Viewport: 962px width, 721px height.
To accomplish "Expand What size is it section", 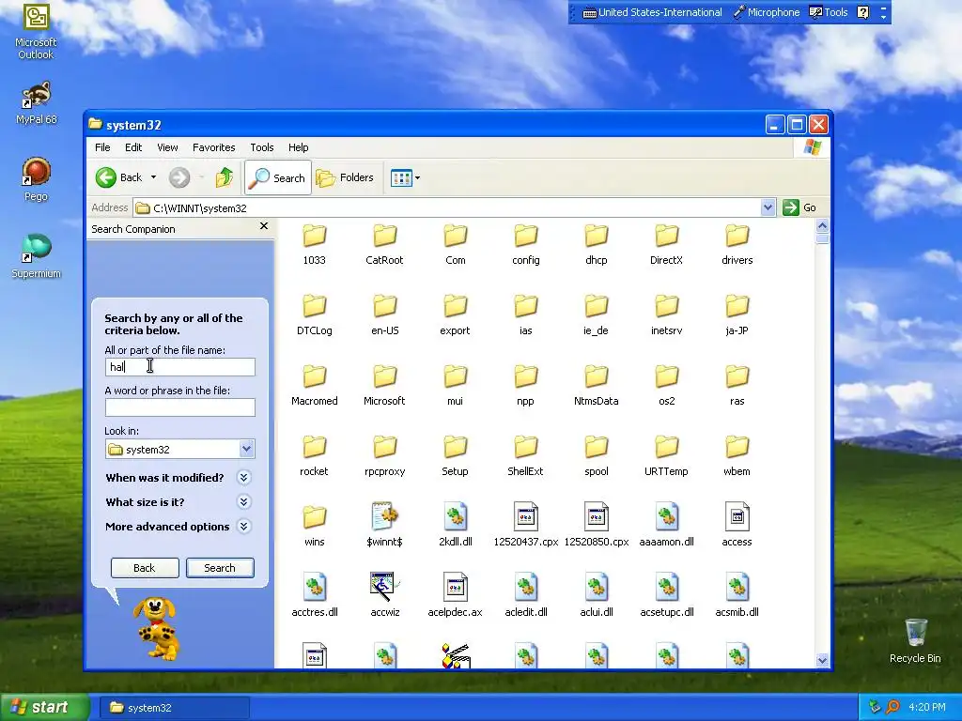I will pos(243,501).
